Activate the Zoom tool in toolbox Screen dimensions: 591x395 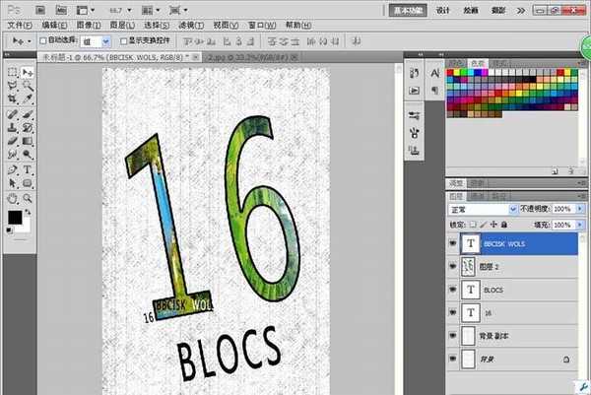[x=27, y=197]
